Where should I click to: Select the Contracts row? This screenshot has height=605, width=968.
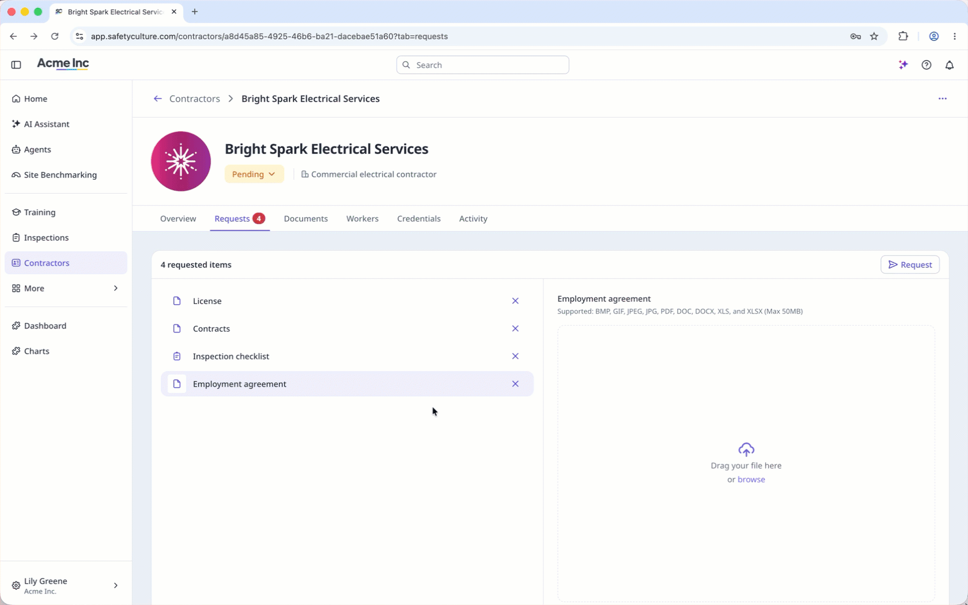[x=347, y=328]
